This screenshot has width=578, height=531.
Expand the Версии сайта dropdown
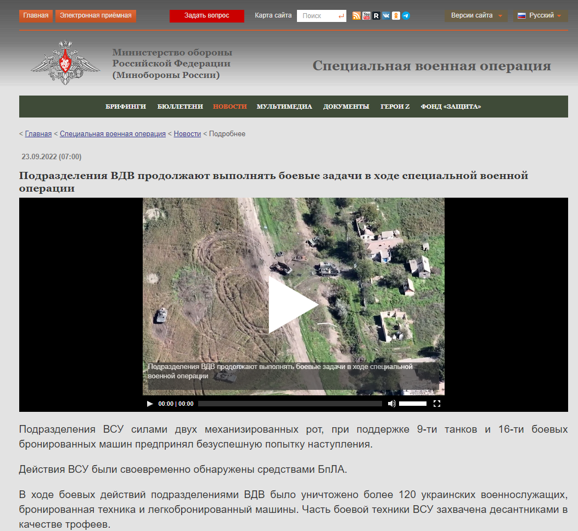pos(476,15)
